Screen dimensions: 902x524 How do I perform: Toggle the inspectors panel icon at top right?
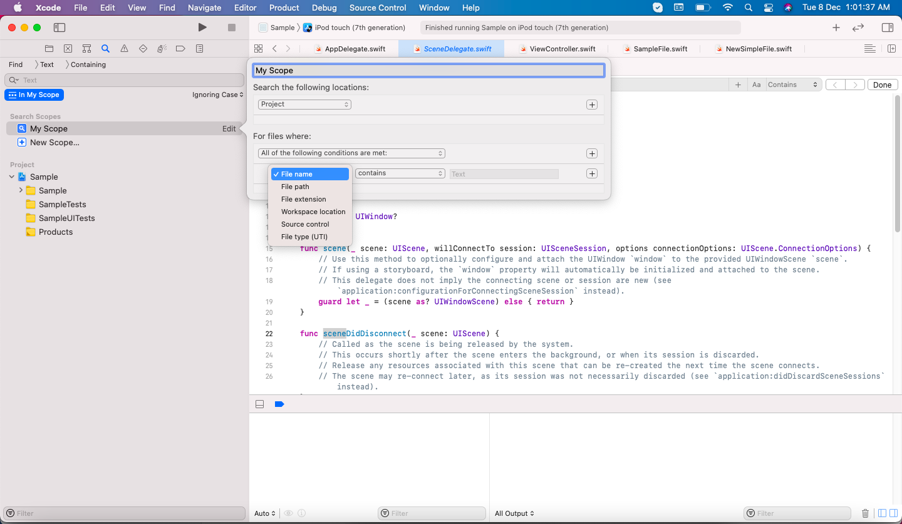(x=887, y=28)
